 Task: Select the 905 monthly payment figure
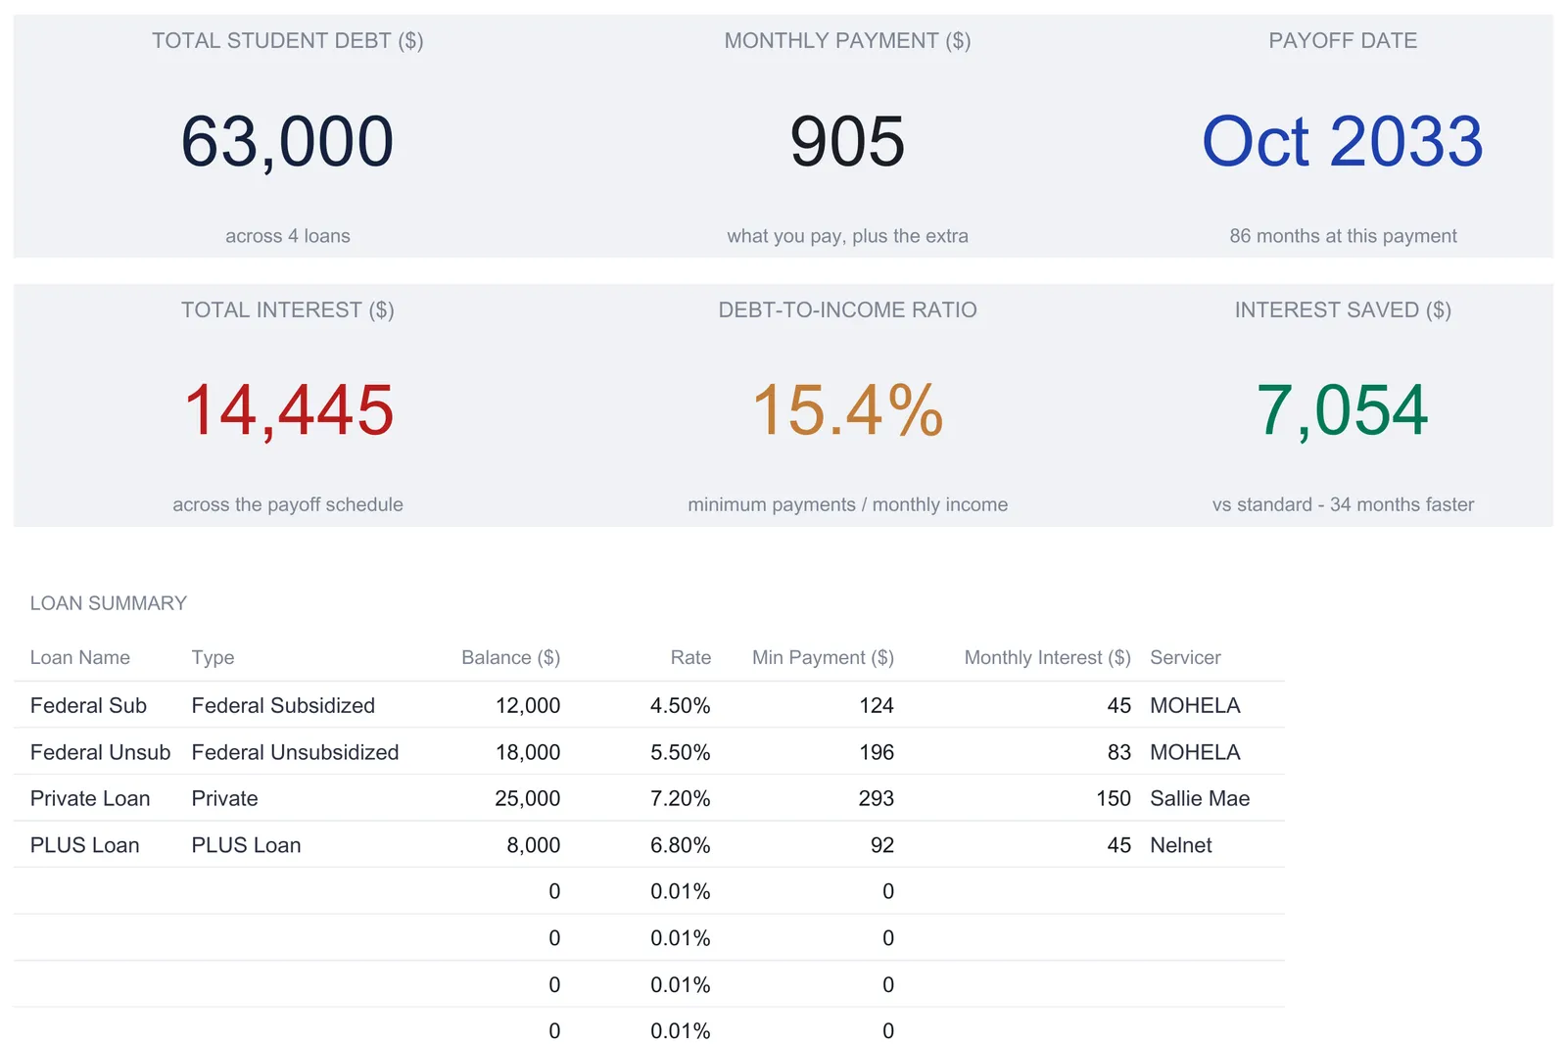click(847, 142)
